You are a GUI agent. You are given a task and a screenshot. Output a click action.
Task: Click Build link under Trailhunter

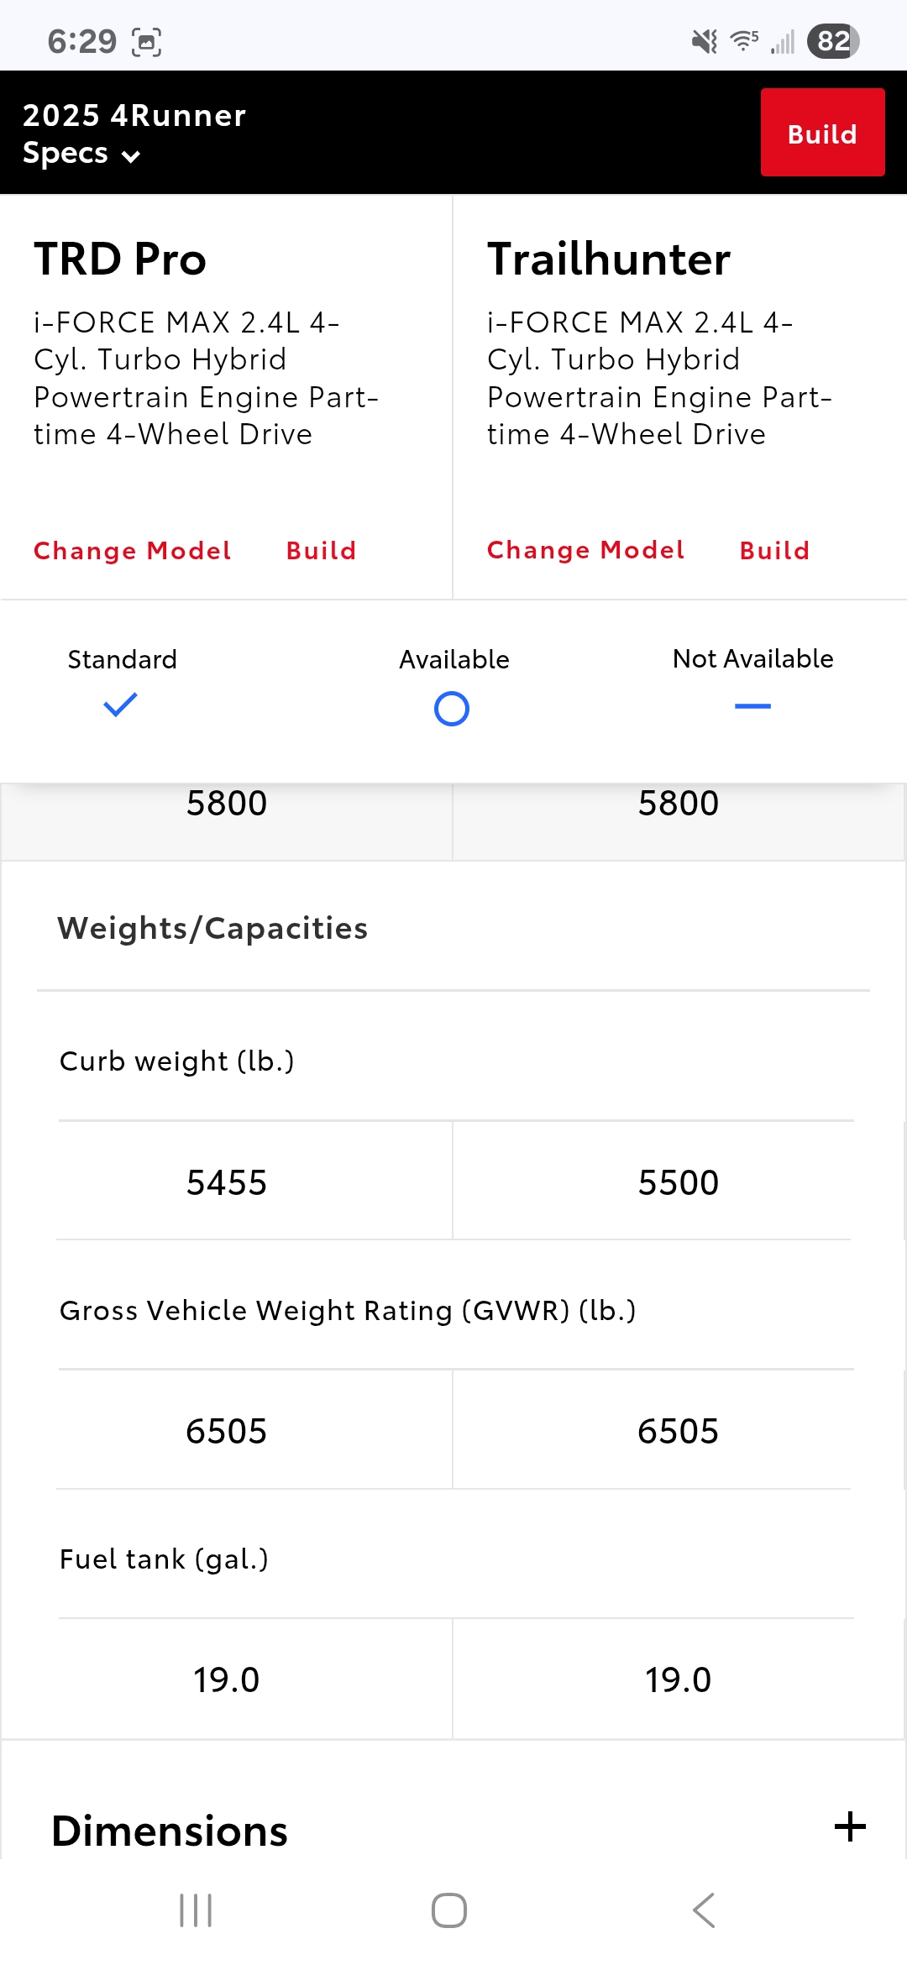pos(775,551)
